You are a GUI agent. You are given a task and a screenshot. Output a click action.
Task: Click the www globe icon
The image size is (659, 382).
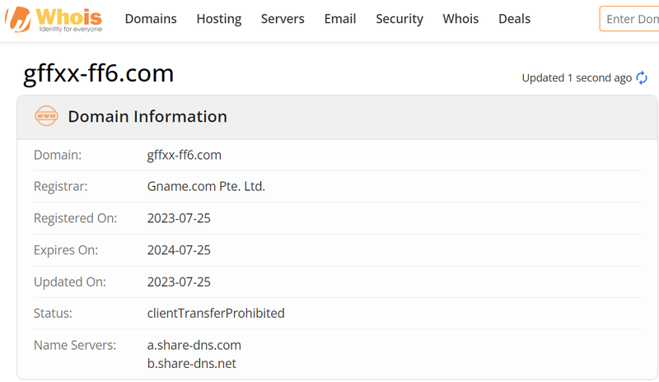[46, 117]
